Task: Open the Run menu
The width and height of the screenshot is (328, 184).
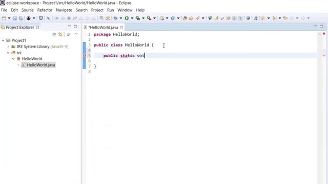Action: (x=111, y=10)
